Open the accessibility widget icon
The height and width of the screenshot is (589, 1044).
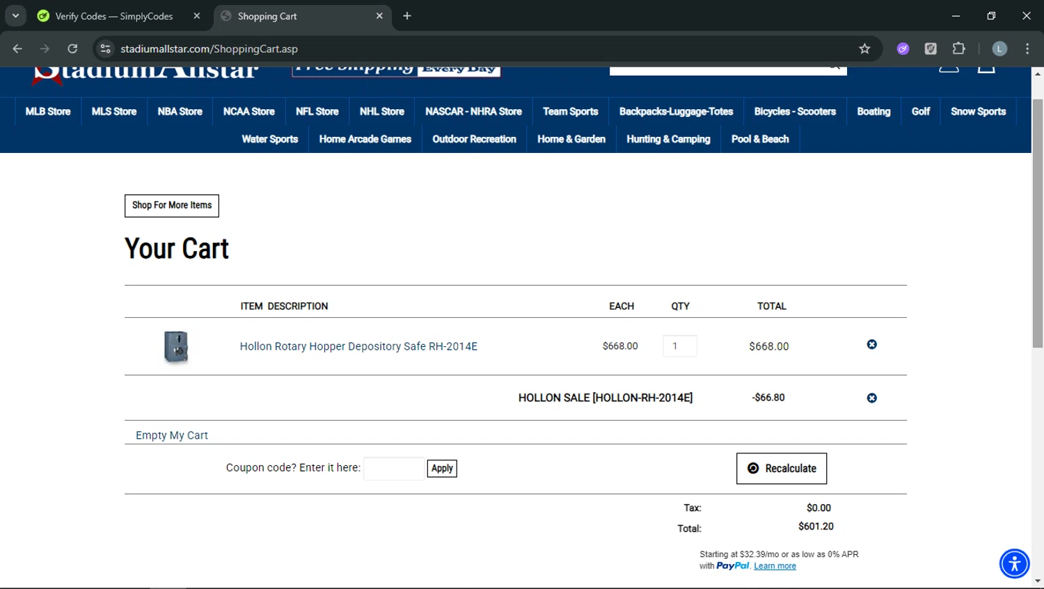(x=1014, y=563)
